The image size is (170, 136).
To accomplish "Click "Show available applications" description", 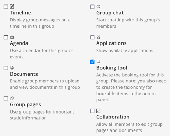I will click(125, 51).
